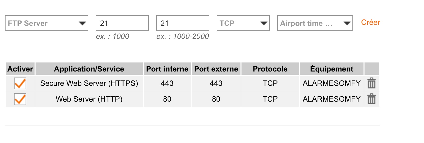Click the external port field showing 21
Image resolution: width=424 pixels, height=143 pixels.
point(183,23)
